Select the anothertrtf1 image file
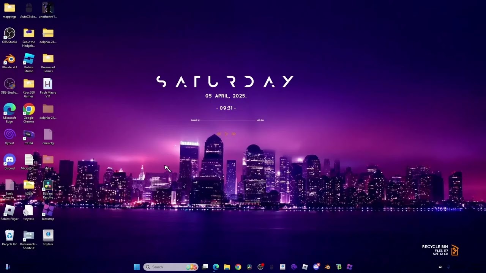This screenshot has width=486, height=273. [x=48, y=10]
